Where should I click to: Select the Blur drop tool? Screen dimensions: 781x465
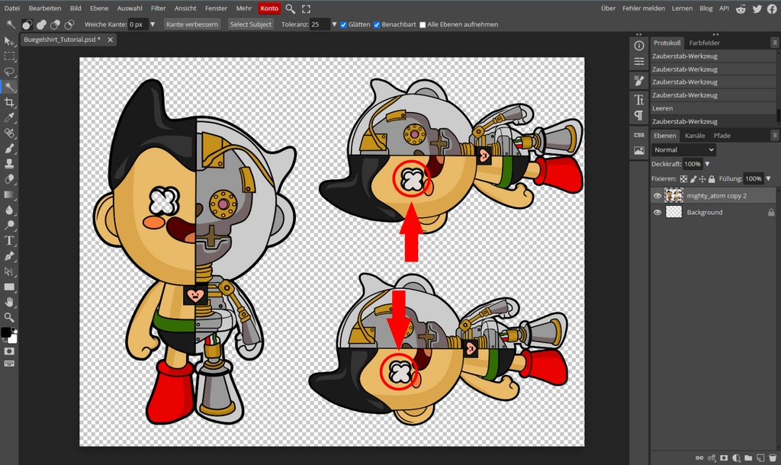click(x=9, y=210)
